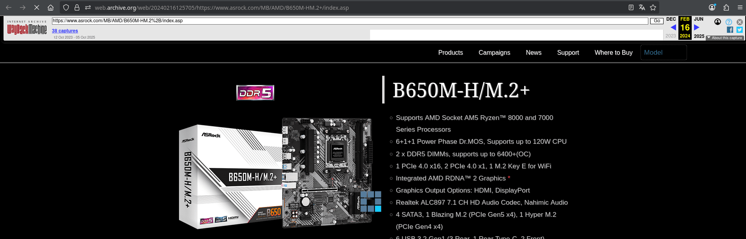The width and height of the screenshot is (746, 239).
Task: Translate this page
Action: (x=642, y=7)
